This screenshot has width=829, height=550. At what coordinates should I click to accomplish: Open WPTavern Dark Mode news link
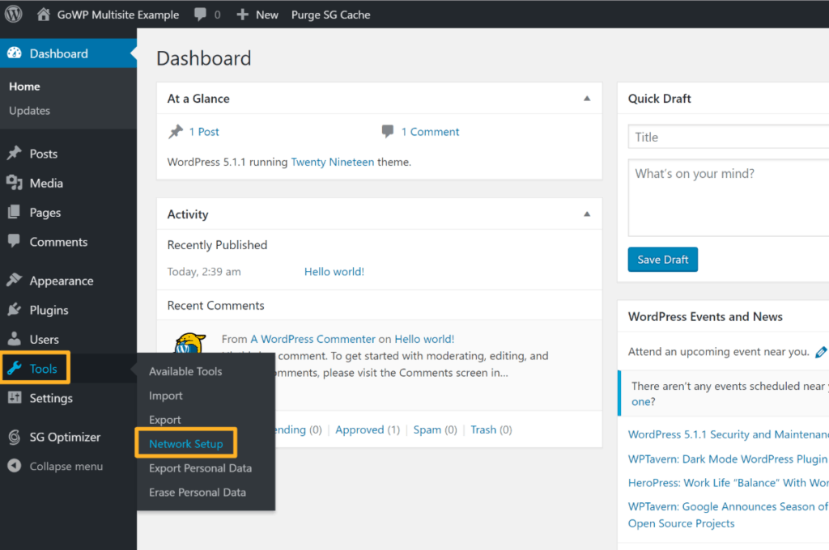tap(729, 459)
